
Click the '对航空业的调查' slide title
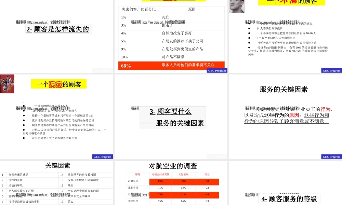pyautogui.click(x=173, y=166)
